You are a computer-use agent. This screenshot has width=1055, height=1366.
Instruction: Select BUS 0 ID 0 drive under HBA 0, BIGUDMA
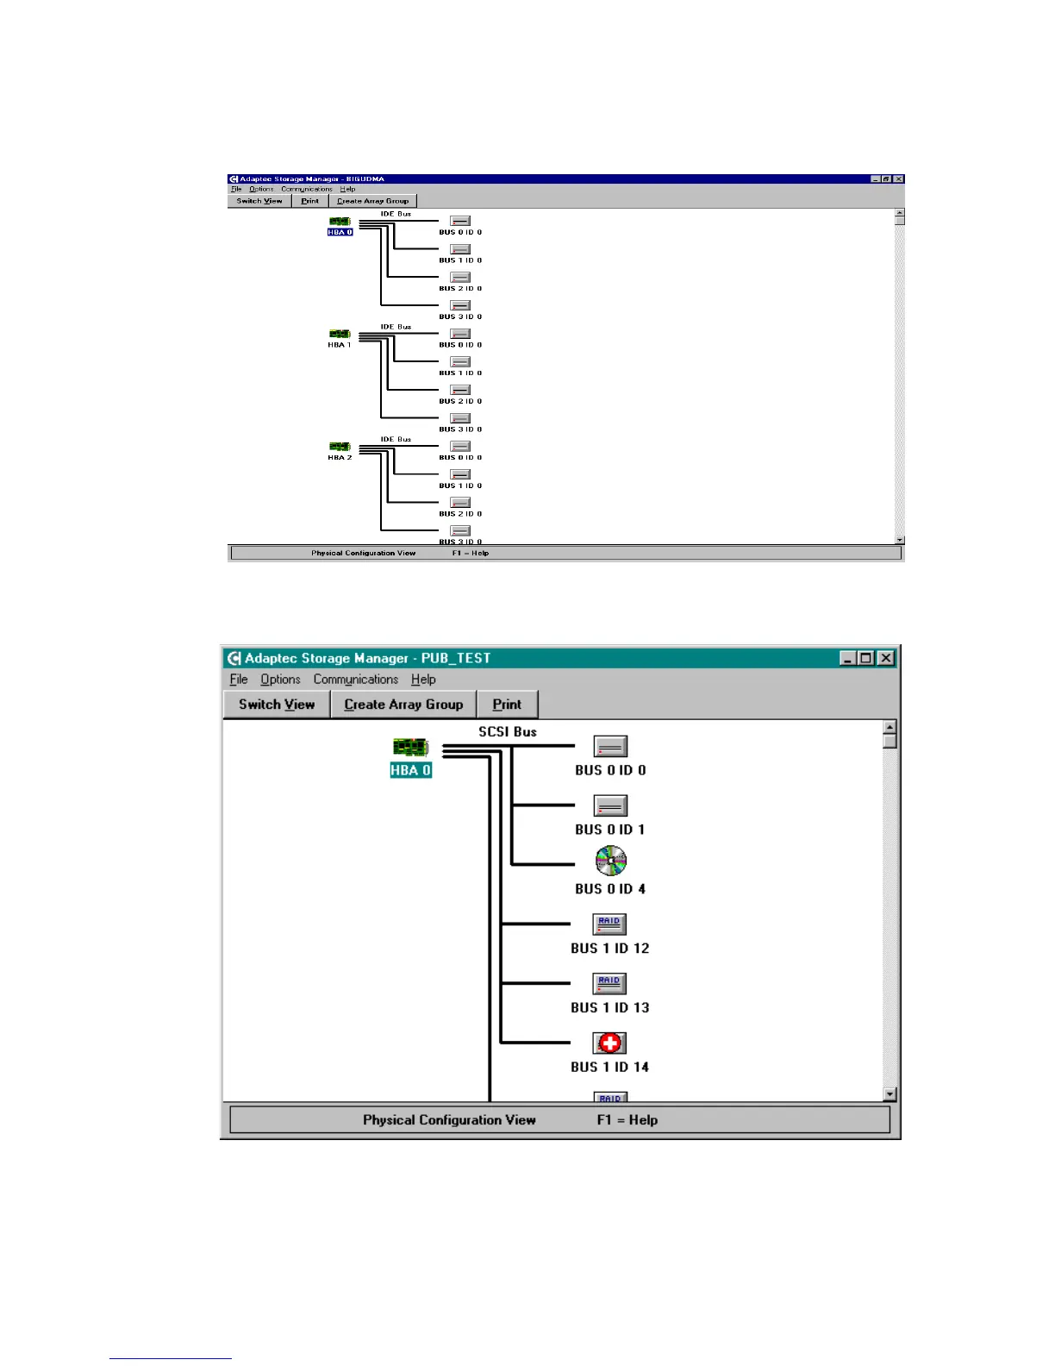click(460, 222)
